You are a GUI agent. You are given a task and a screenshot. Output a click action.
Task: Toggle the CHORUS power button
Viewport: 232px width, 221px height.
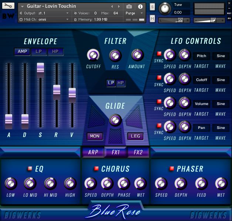pos(96,168)
